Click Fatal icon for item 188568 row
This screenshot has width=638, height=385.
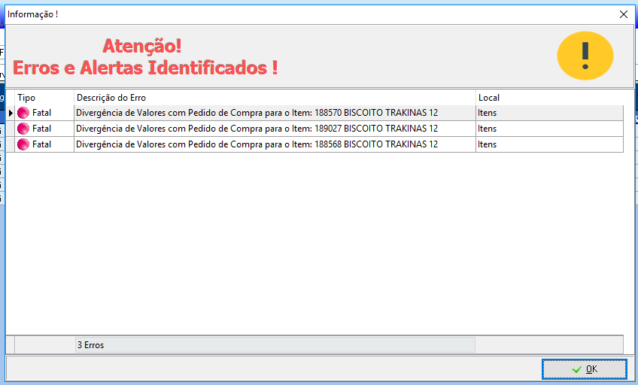point(23,144)
